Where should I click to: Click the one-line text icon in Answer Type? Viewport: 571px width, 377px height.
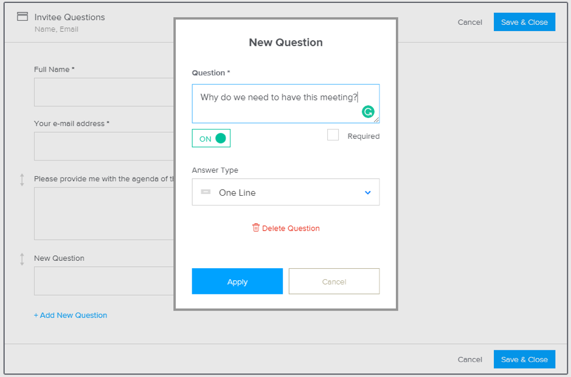coord(206,192)
